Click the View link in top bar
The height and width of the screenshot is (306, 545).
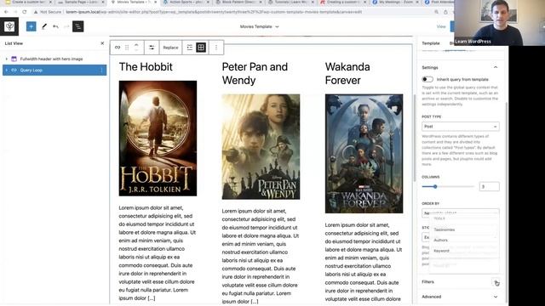441,26
